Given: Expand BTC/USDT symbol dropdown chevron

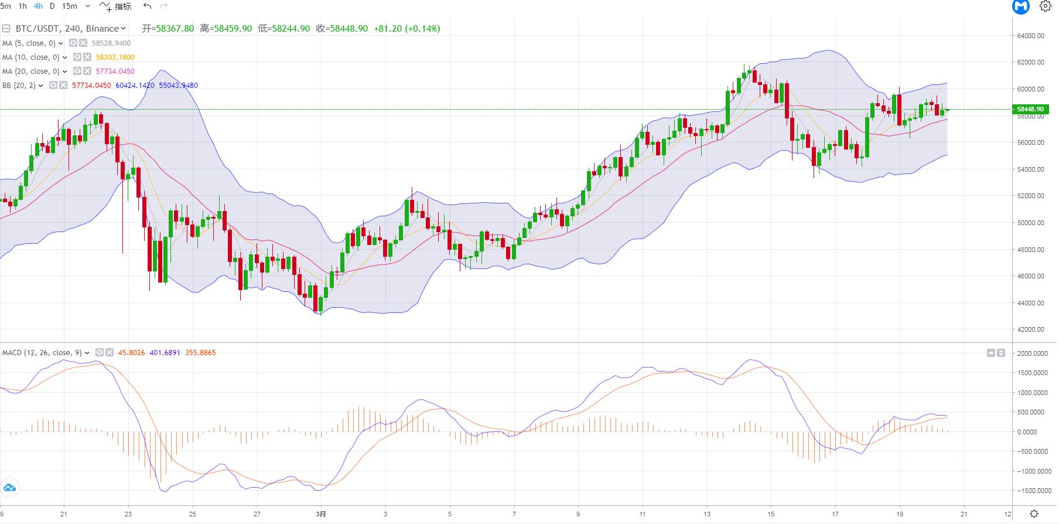Looking at the screenshot, I should point(123,28).
